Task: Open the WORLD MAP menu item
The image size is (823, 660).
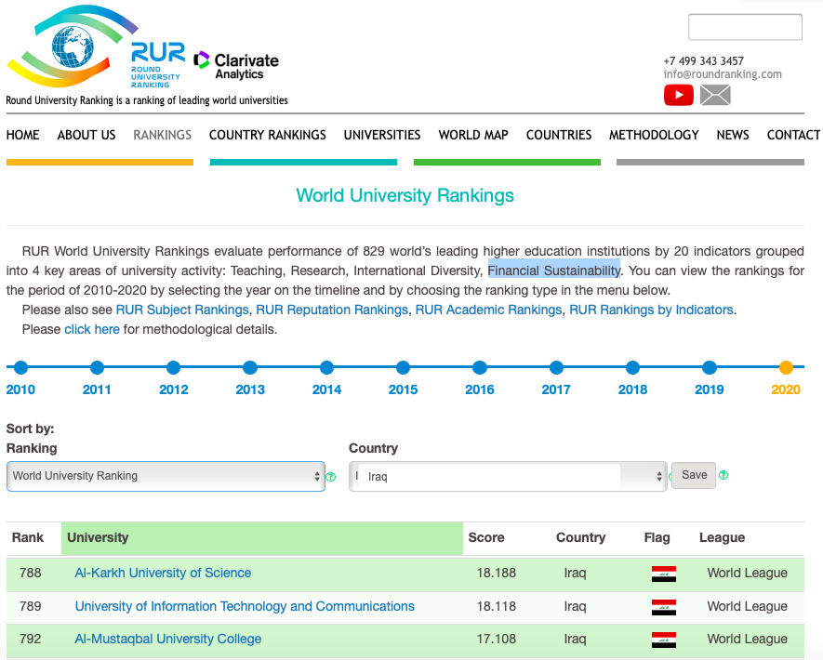Action: pos(473,135)
